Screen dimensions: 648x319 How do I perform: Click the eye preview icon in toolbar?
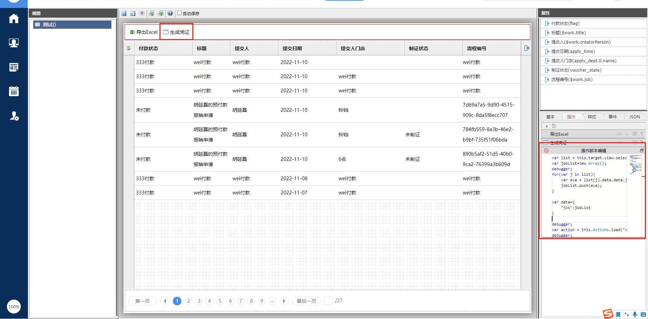142,13
